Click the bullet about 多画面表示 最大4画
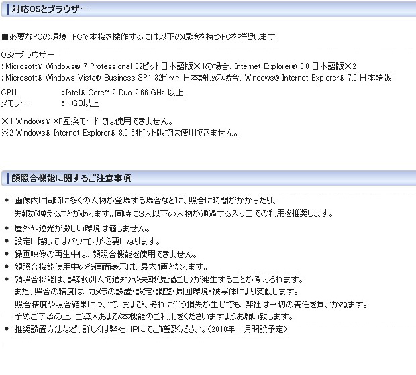This screenshot has width=416, height=375. tap(111, 266)
